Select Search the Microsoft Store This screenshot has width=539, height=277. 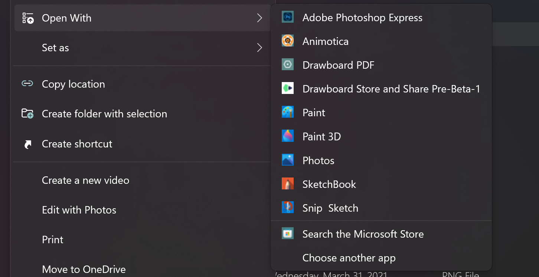coord(381,234)
